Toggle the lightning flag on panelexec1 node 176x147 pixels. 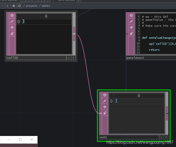pos(131,21)
